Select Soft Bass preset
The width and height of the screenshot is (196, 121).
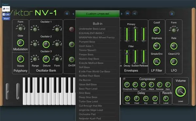[x=97, y=67]
